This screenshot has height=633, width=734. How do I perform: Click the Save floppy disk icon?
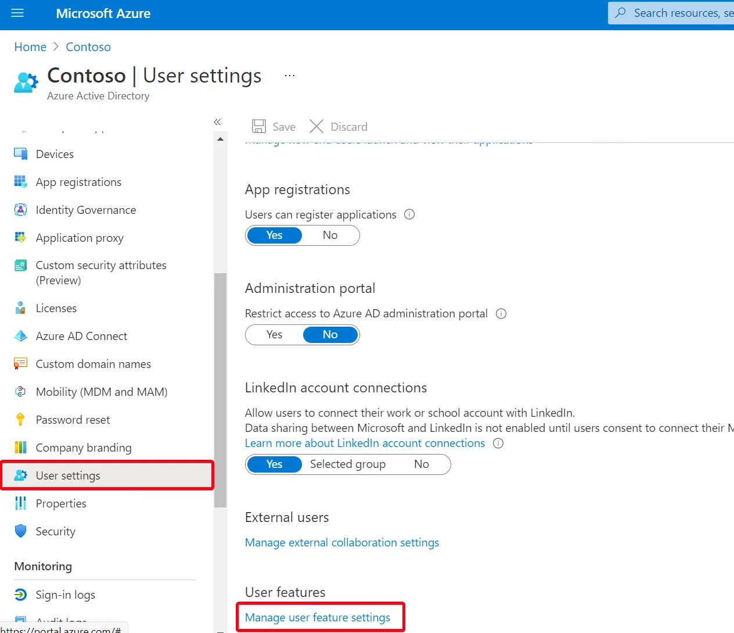pos(259,126)
